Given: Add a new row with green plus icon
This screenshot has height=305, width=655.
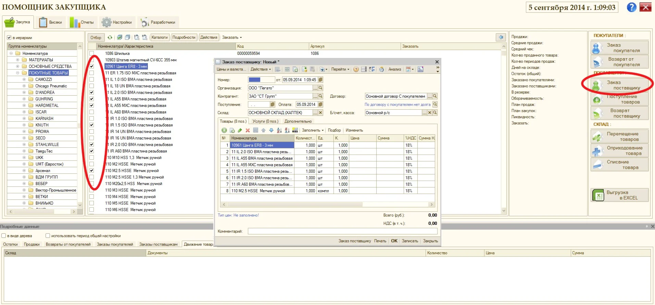Looking at the screenshot, I should pyautogui.click(x=224, y=130).
